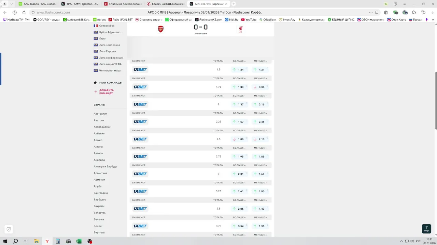Sort by 'Больше' in the 2.5 total header
Screen dimensions: 437x245
239,131
